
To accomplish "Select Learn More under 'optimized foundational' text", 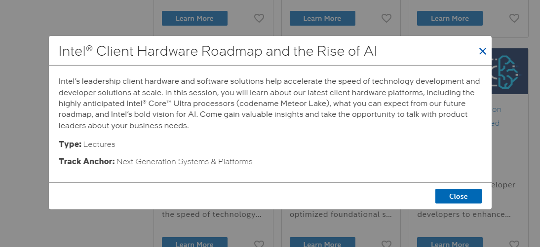I will click(322, 242).
